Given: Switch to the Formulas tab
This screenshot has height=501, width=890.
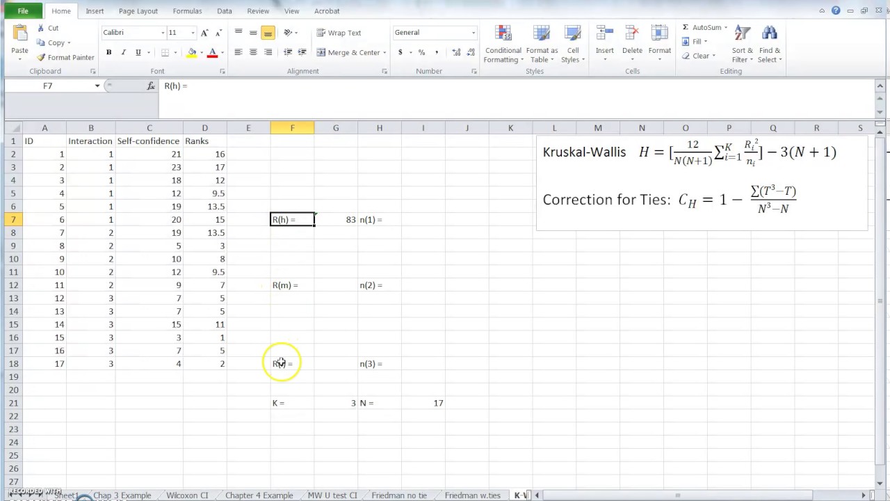Looking at the screenshot, I should coord(187,11).
